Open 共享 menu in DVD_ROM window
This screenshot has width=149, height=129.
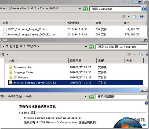tap(4, 54)
